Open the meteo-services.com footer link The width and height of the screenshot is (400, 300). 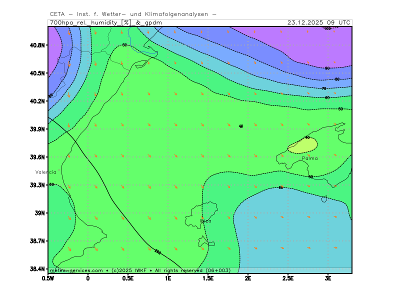[x=76, y=270]
